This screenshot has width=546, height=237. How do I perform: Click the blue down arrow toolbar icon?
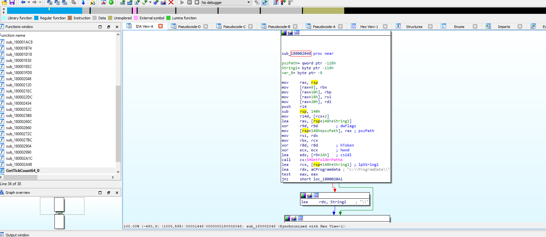coord(83,3)
